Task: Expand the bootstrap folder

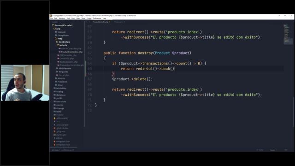Action: click(x=60, y=88)
